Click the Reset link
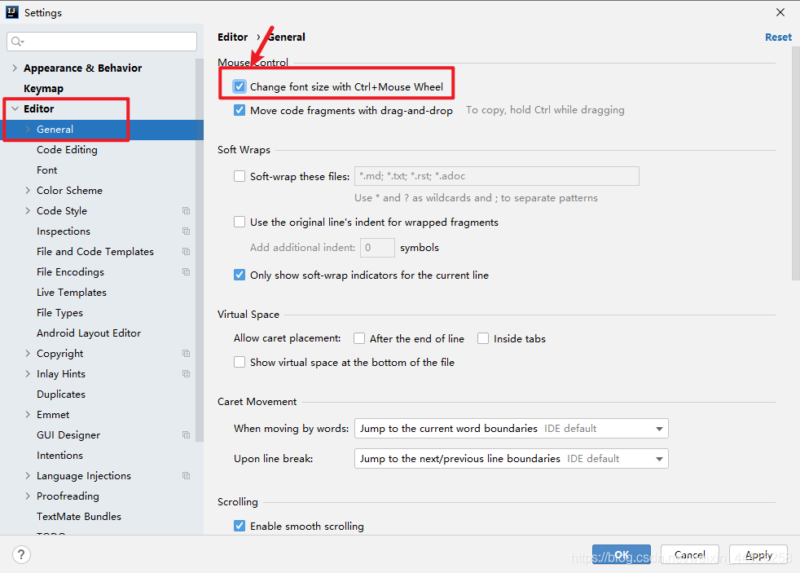 tap(778, 37)
